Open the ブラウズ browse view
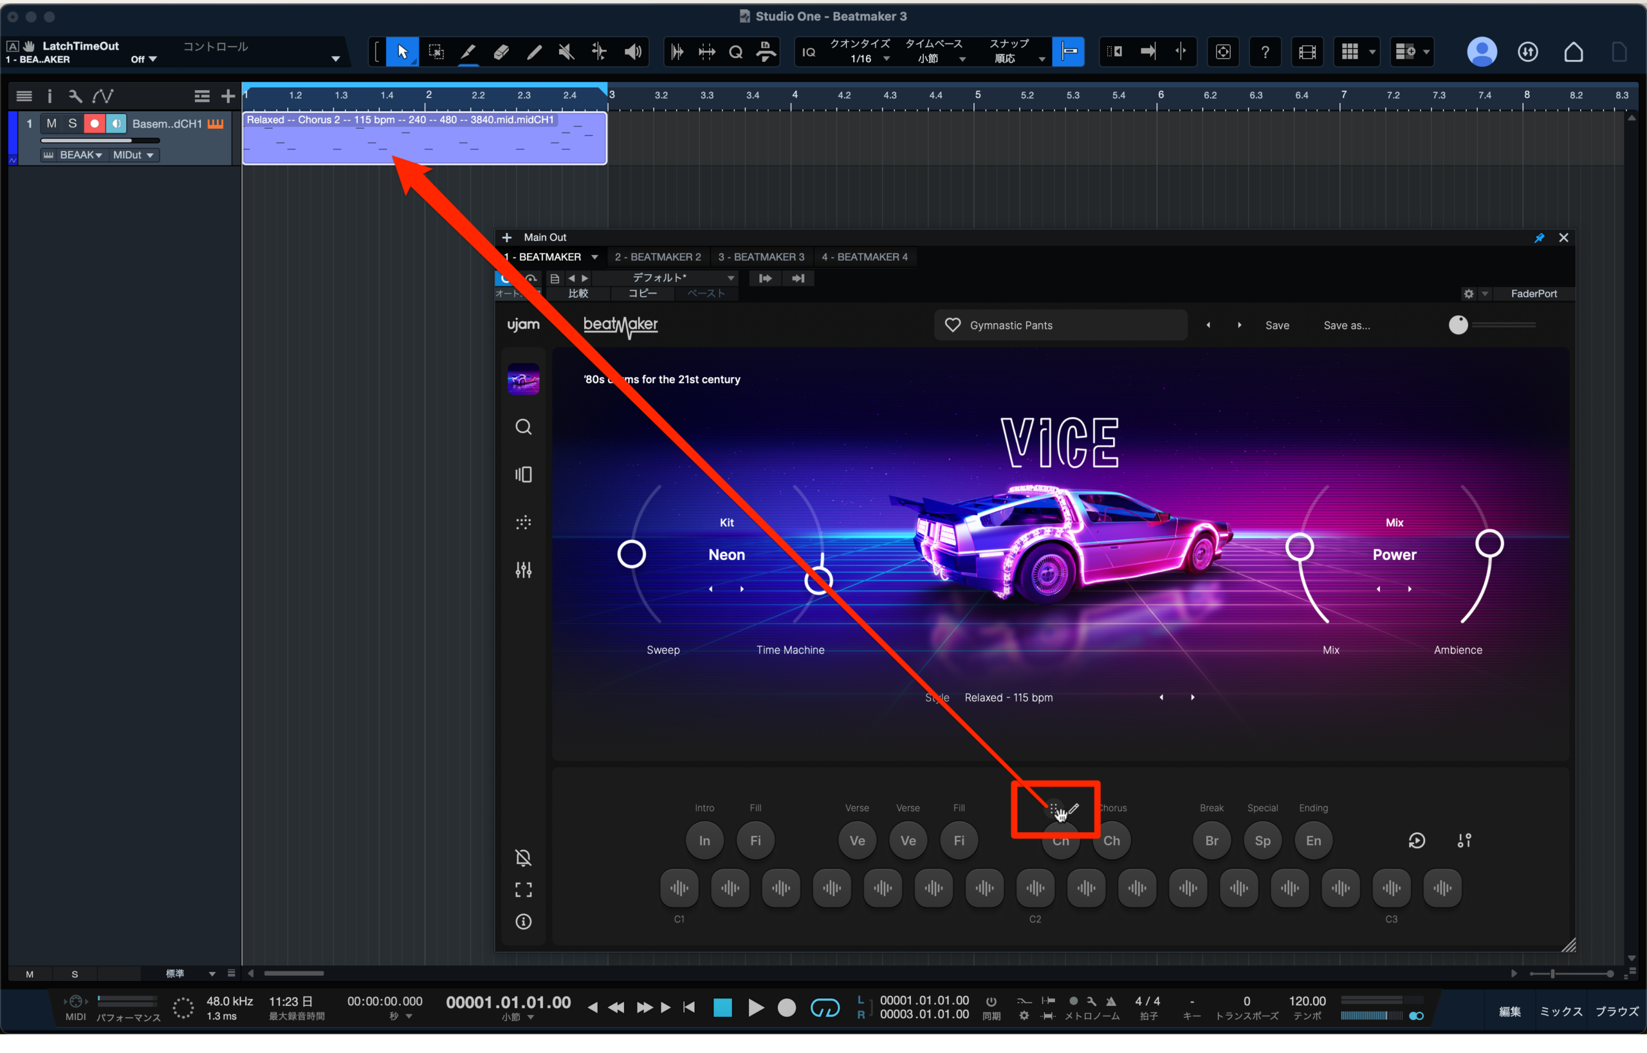The image size is (1647, 1053). pos(1617,1011)
